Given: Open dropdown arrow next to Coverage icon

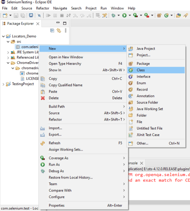Looking at the screenshot, I should pyautogui.click(x=141, y=15).
